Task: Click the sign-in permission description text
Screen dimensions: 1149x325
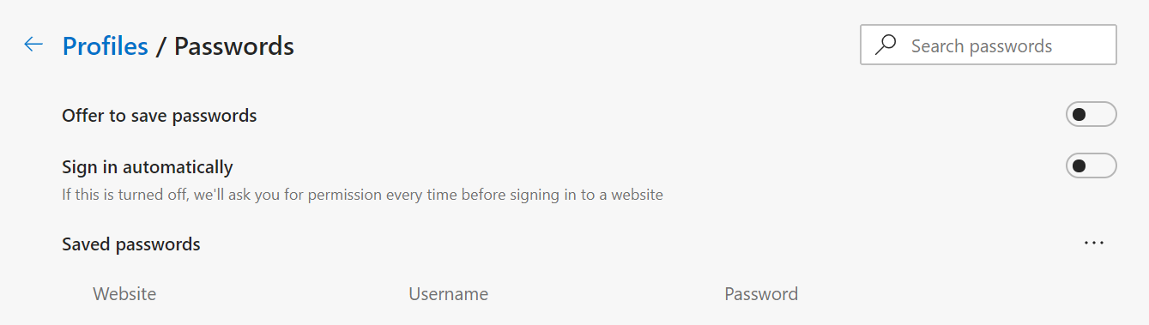Action: tap(362, 195)
